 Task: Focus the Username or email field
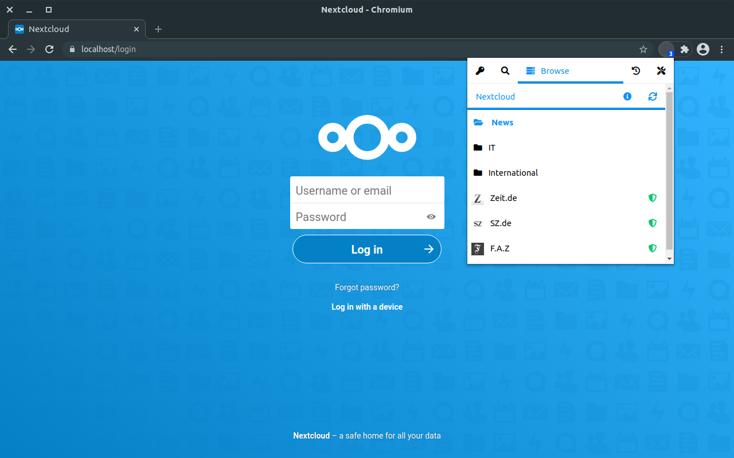click(367, 189)
